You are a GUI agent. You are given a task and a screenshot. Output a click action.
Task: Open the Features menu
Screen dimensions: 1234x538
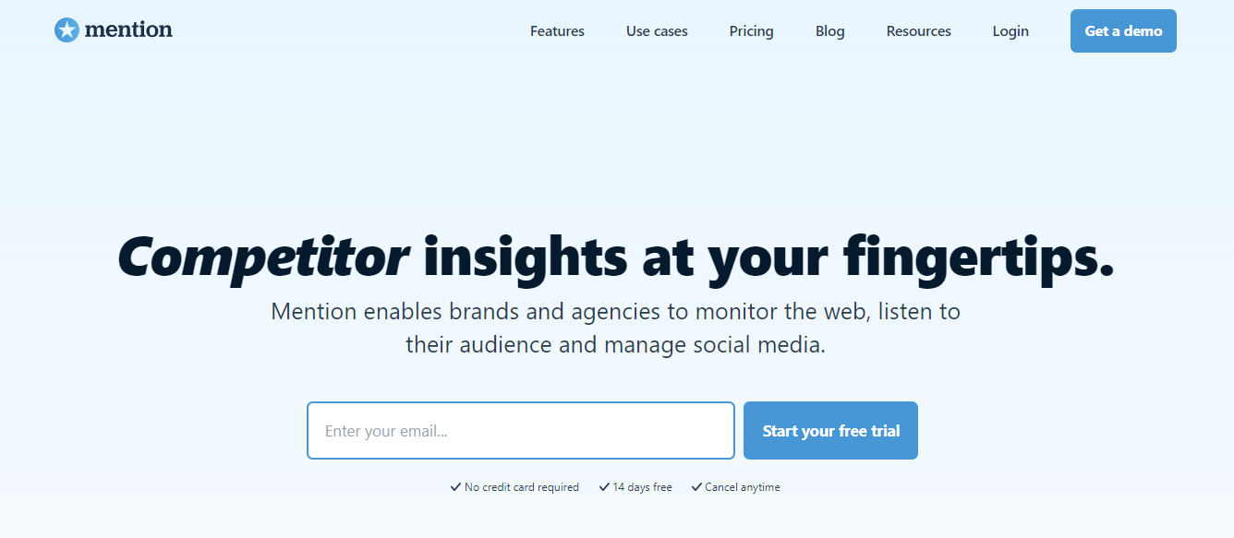[x=557, y=31]
